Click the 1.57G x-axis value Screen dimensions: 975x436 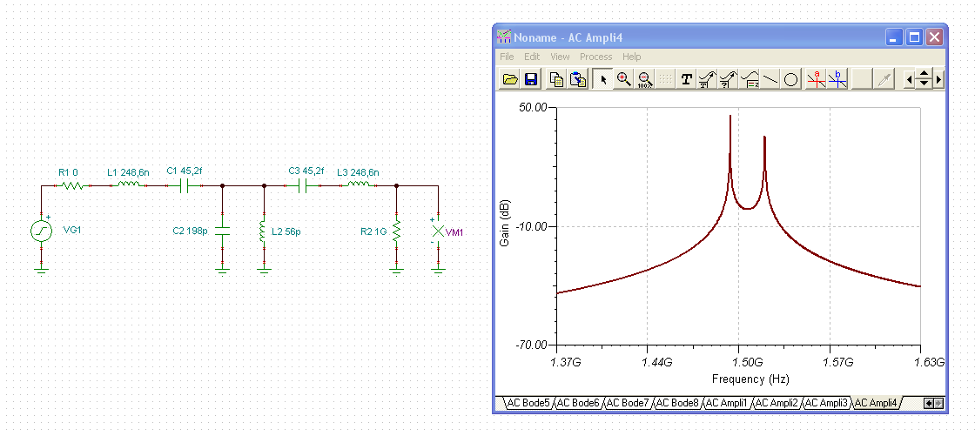coord(839,363)
